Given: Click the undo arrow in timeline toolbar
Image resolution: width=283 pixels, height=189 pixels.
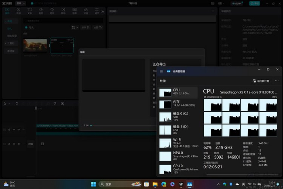Looking at the screenshot, I should point(17,104).
